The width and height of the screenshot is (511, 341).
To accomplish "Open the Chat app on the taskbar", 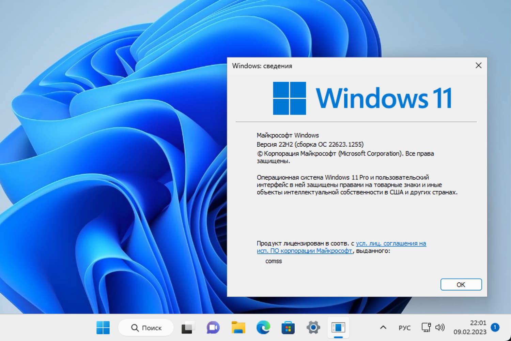I will [x=213, y=328].
